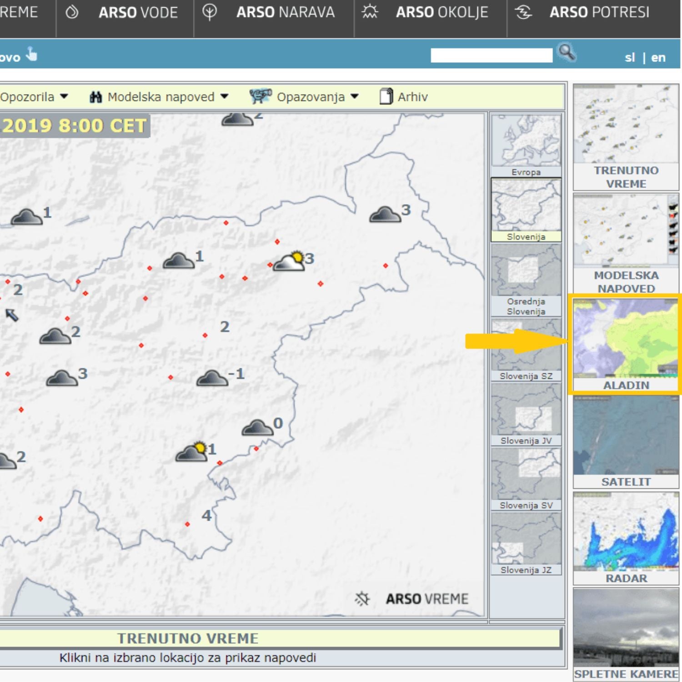Click the tree icon for ARSO NARAVA
This screenshot has width=682, height=682.
pyautogui.click(x=210, y=12)
